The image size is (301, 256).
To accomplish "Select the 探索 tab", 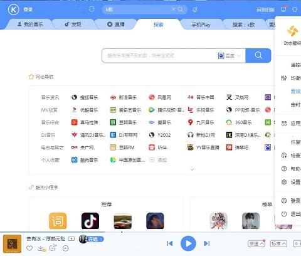I will [158, 24].
